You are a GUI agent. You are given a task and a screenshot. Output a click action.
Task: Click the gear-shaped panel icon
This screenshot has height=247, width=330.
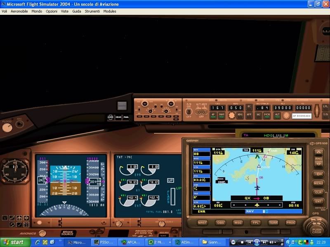pos(26,218)
